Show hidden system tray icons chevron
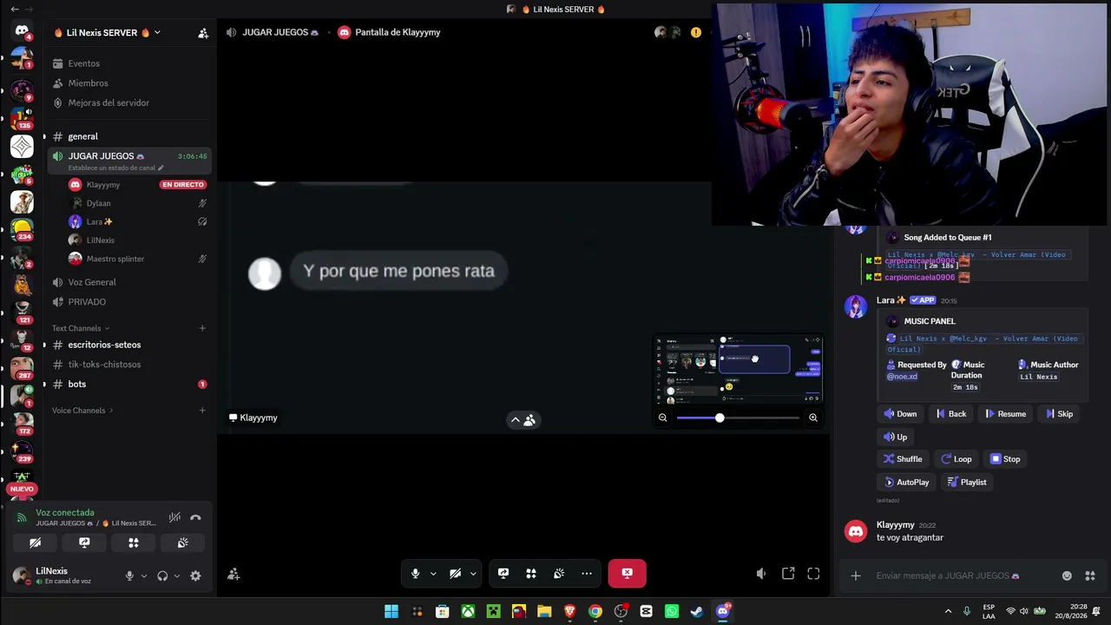The height and width of the screenshot is (625, 1111). [948, 611]
